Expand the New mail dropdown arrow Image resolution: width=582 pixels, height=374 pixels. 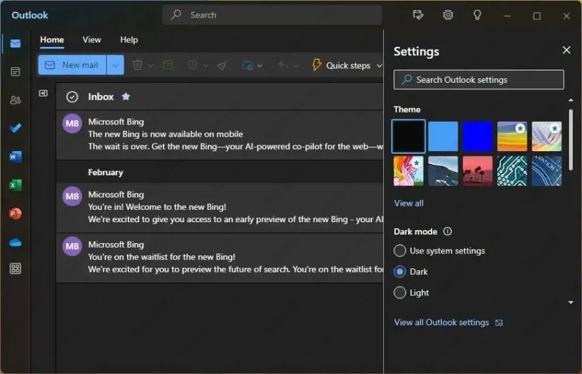click(x=115, y=65)
